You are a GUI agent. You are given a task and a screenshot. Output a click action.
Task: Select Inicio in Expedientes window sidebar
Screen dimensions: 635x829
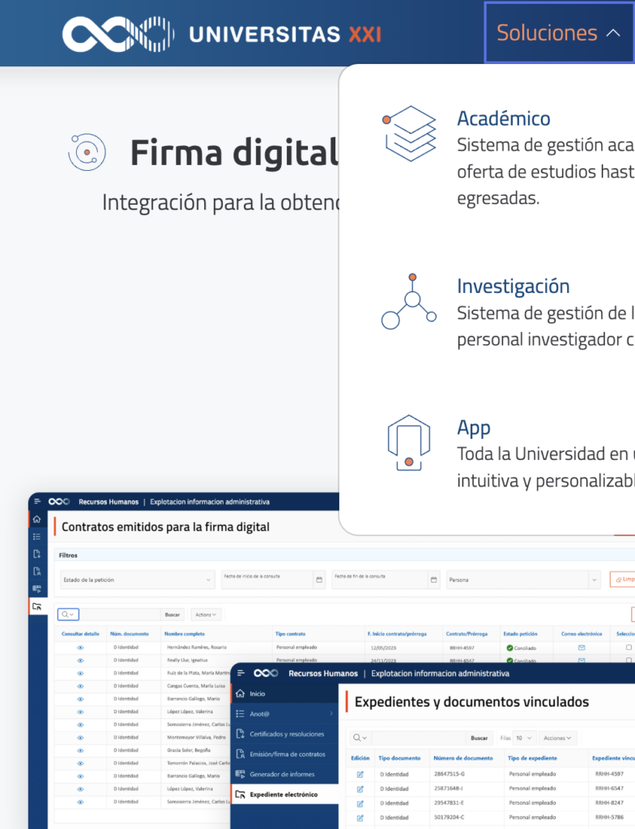coord(284,694)
